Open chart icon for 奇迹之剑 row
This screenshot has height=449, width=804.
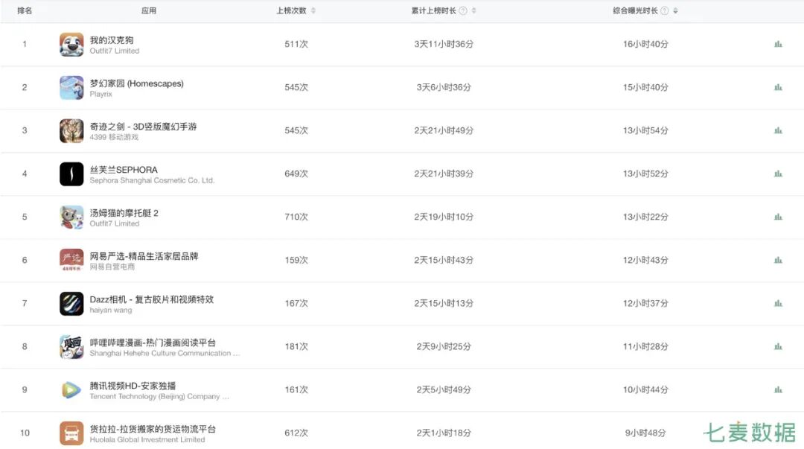(x=778, y=130)
